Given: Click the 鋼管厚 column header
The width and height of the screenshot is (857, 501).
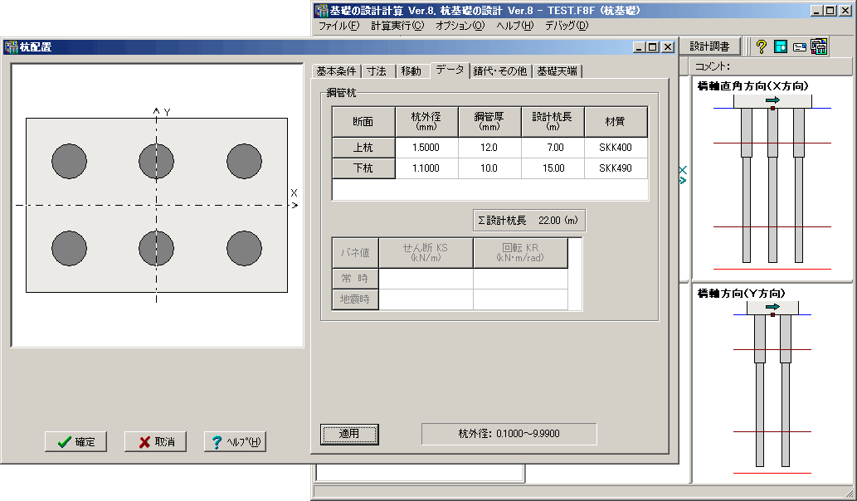Looking at the screenshot, I should [489, 121].
